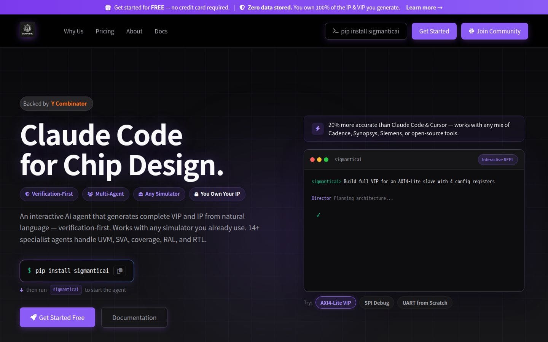Show the UART from Scratch demo
Viewport: 548px width, 342px height.
pyautogui.click(x=425, y=303)
